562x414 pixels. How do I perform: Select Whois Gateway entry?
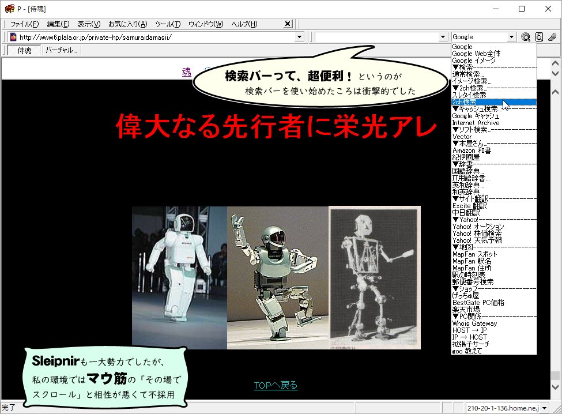click(494, 323)
